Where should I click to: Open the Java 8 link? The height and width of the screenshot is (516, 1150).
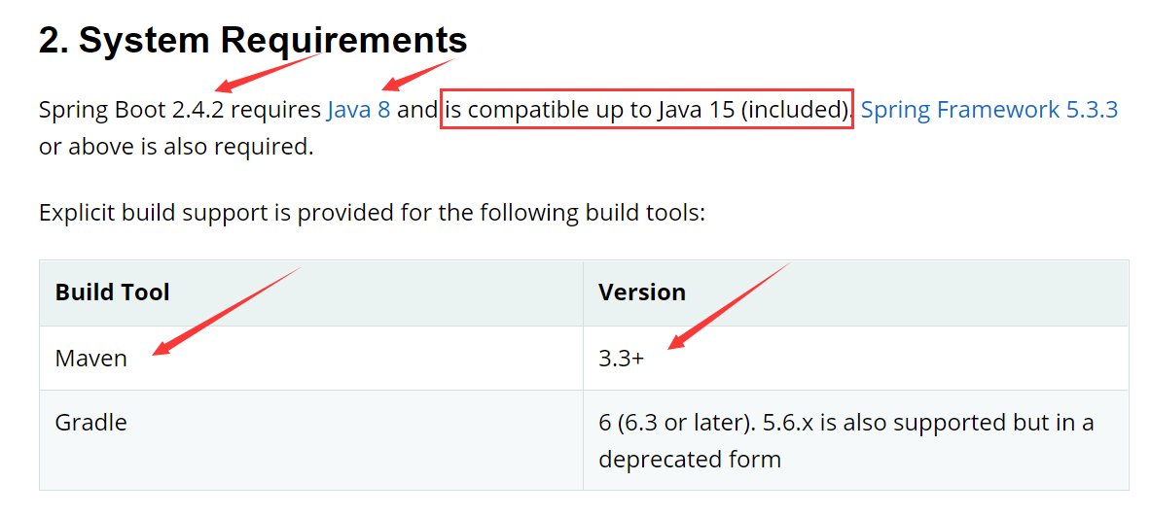point(358,110)
